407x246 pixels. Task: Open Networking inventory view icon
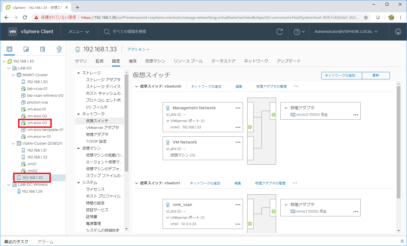point(59,49)
